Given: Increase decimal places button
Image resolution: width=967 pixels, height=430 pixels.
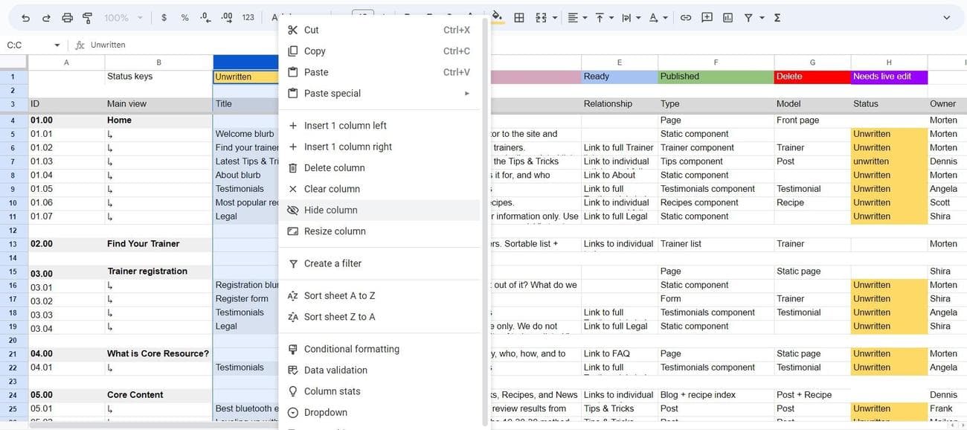Looking at the screenshot, I should (x=227, y=18).
